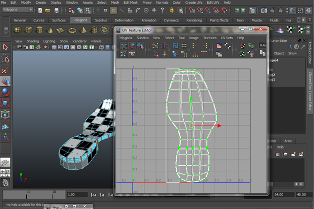Open viewport Shading menu
Image resolution: width=314 pixels, height=209 pixels.
tap(33, 41)
